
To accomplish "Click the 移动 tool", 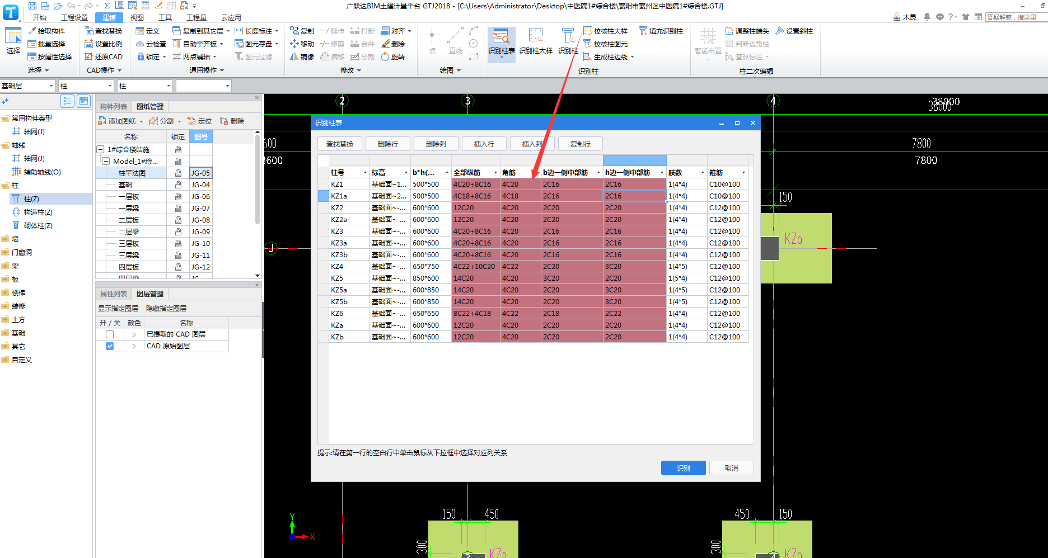I will [x=302, y=44].
